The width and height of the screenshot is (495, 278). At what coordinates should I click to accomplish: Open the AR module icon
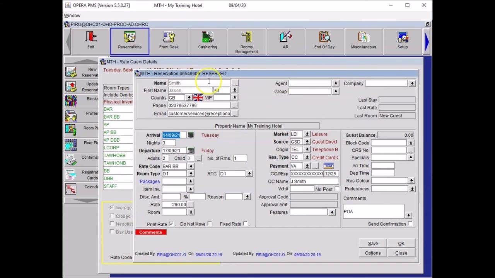(285, 41)
